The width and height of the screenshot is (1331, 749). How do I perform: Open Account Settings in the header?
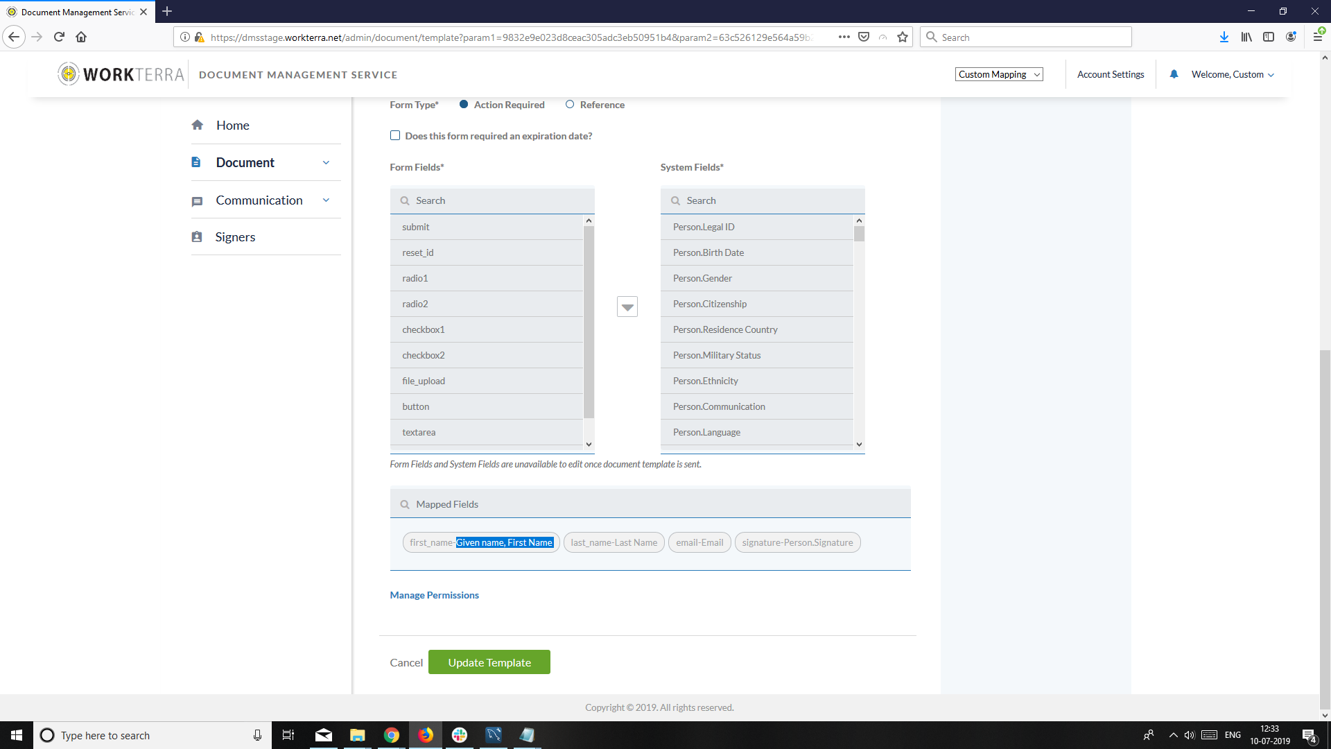click(x=1110, y=74)
